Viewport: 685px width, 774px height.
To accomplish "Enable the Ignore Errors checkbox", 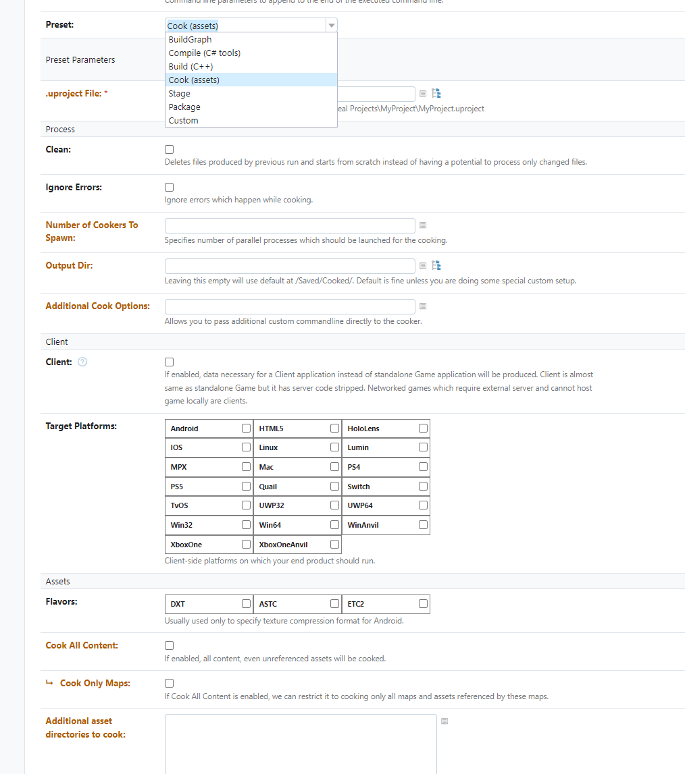I will click(170, 187).
